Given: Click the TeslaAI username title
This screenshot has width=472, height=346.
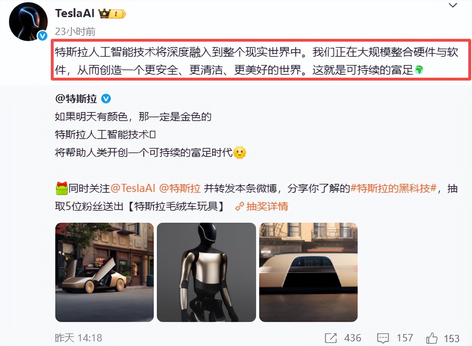Looking at the screenshot, I should tap(75, 13).
